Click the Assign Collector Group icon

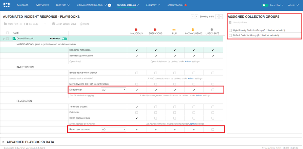(54, 24)
